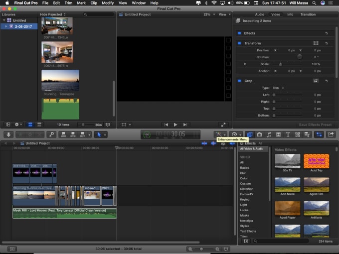The image size is (339, 254).
Task: Open the Hide Rejected filter dropdown
Action: 53,14
